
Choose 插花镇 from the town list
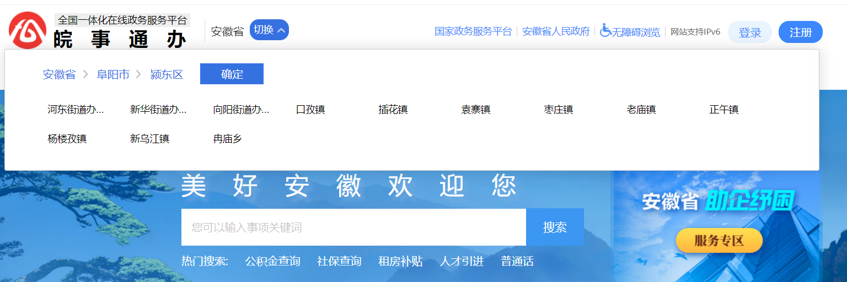pos(393,110)
